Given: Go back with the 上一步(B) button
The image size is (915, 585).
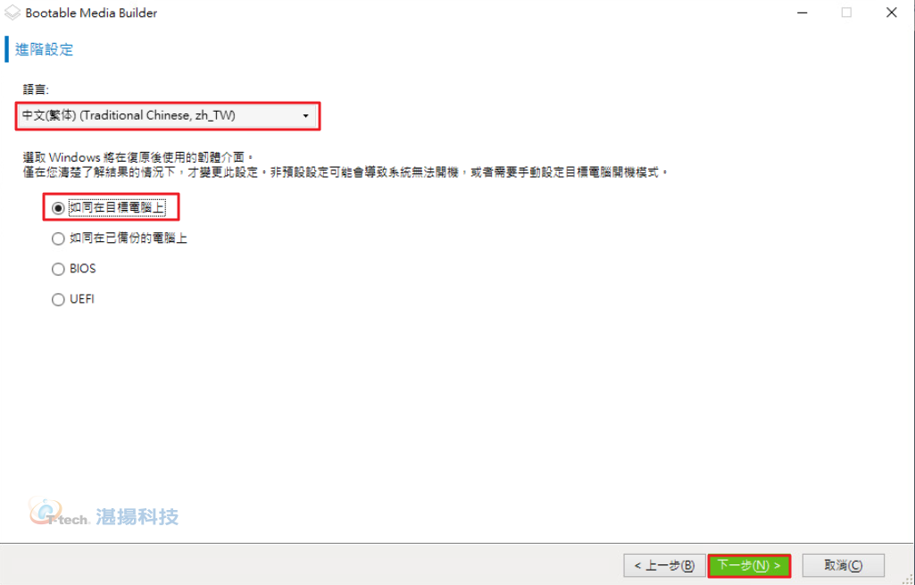Looking at the screenshot, I should coord(665,565).
